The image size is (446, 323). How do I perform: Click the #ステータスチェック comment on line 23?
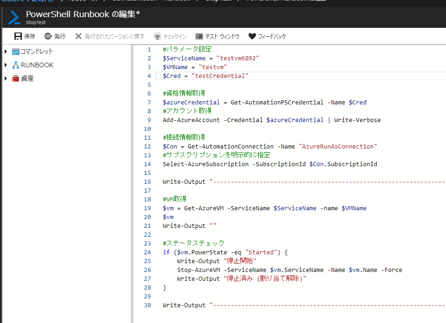[193, 243]
